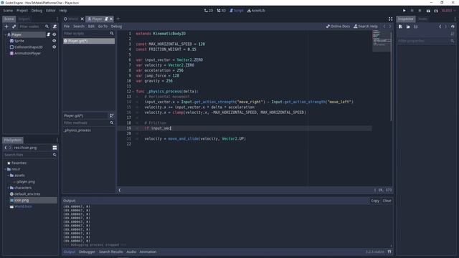Viewport: 459px width, 258px height.
Task: Fold the _physics_process function at line 12
Action: (133, 92)
